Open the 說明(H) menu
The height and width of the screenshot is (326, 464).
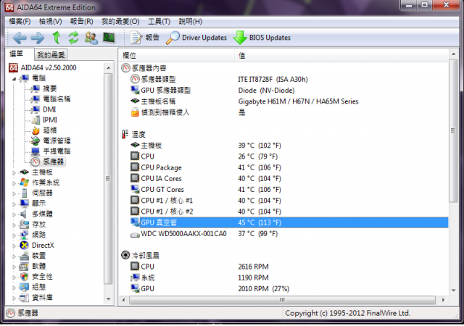191,21
